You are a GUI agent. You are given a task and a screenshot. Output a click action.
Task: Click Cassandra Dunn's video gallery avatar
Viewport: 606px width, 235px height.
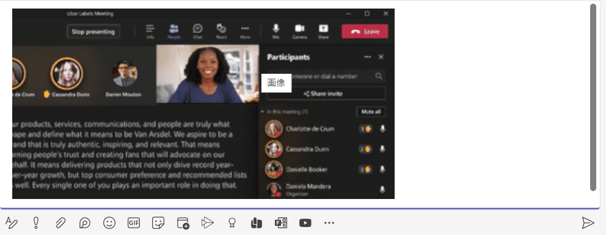click(67, 73)
